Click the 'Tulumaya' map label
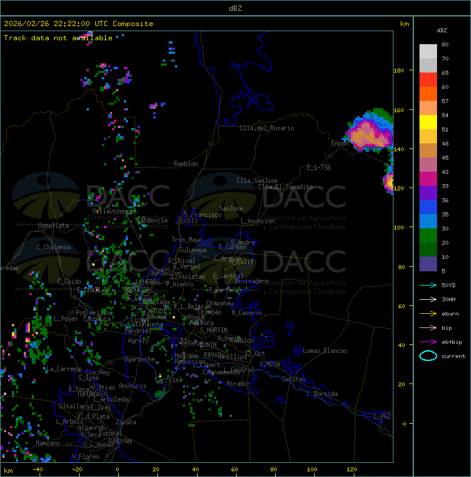471x477 pixels. tap(193, 250)
